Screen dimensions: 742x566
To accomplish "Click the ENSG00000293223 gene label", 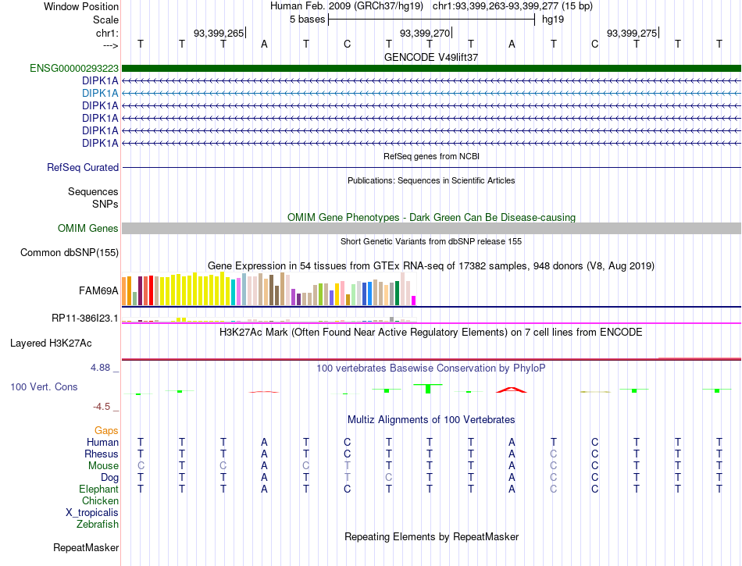I will click(74, 69).
